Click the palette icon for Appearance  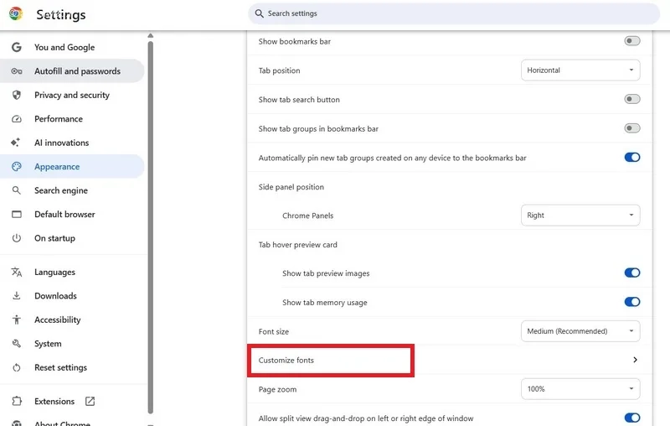pyautogui.click(x=17, y=166)
